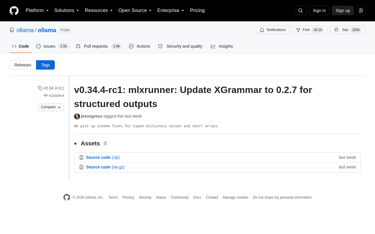Image resolution: width=375 pixels, height=234 pixels.
Task: Switch to the Code tab
Action: tap(21, 46)
